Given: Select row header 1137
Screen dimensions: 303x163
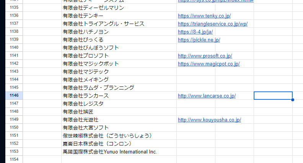Looking at the screenshot, I should pyautogui.click(x=14, y=24).
